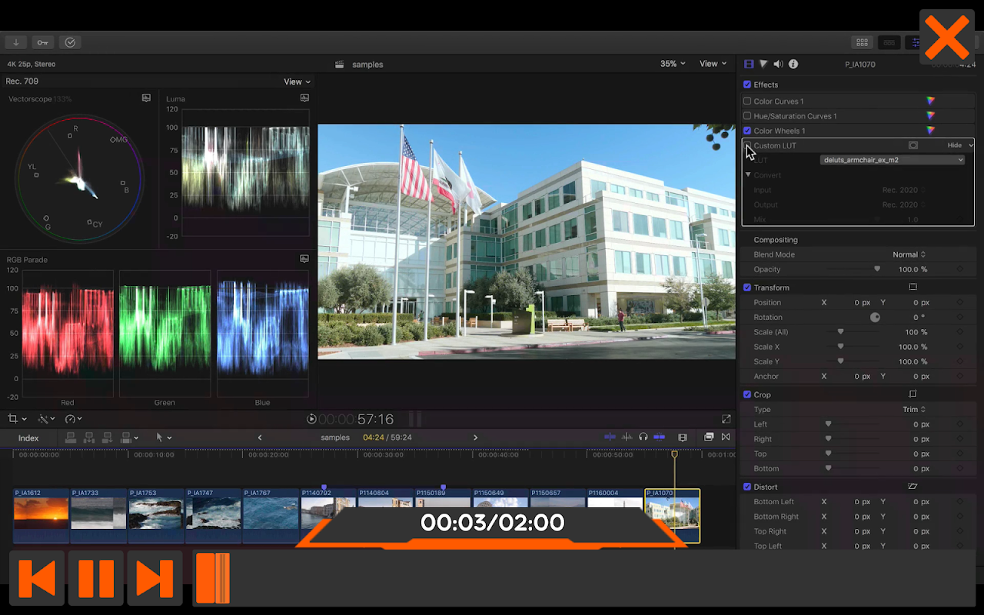
Task: Open the Vectorscope settings icon
Action: click(x=146, y=98)
